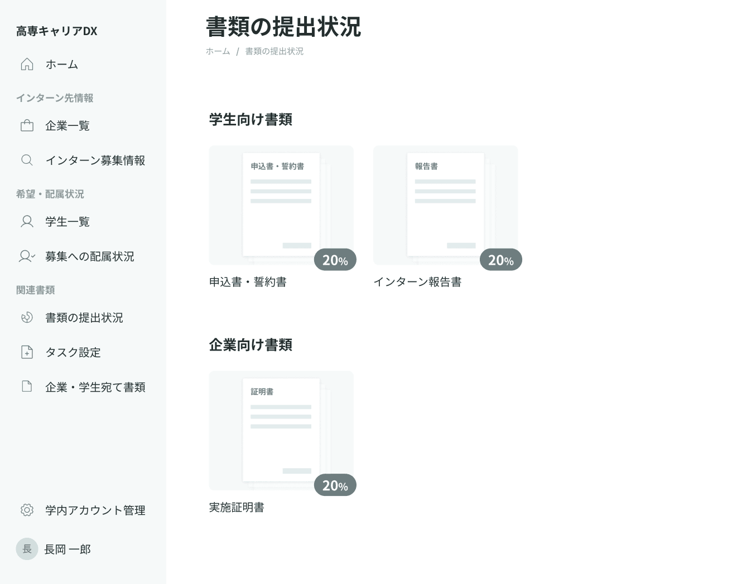This screenshot has width=737, height=584.
Task: Click the 長 avatar for 長岡 一郎
Action: [x=27, y=549]
